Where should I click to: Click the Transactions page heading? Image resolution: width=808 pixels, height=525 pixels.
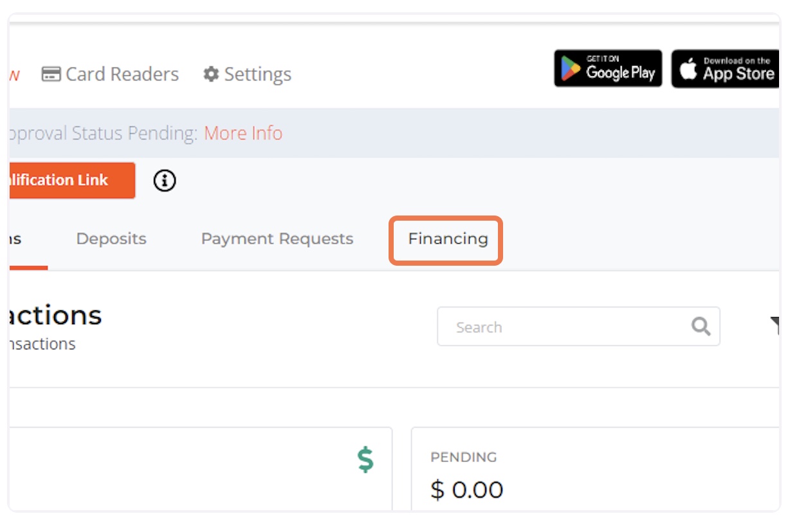55,315
